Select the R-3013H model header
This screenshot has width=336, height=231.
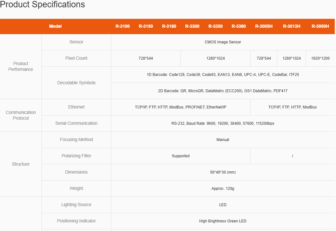click(x=291, y=26)
